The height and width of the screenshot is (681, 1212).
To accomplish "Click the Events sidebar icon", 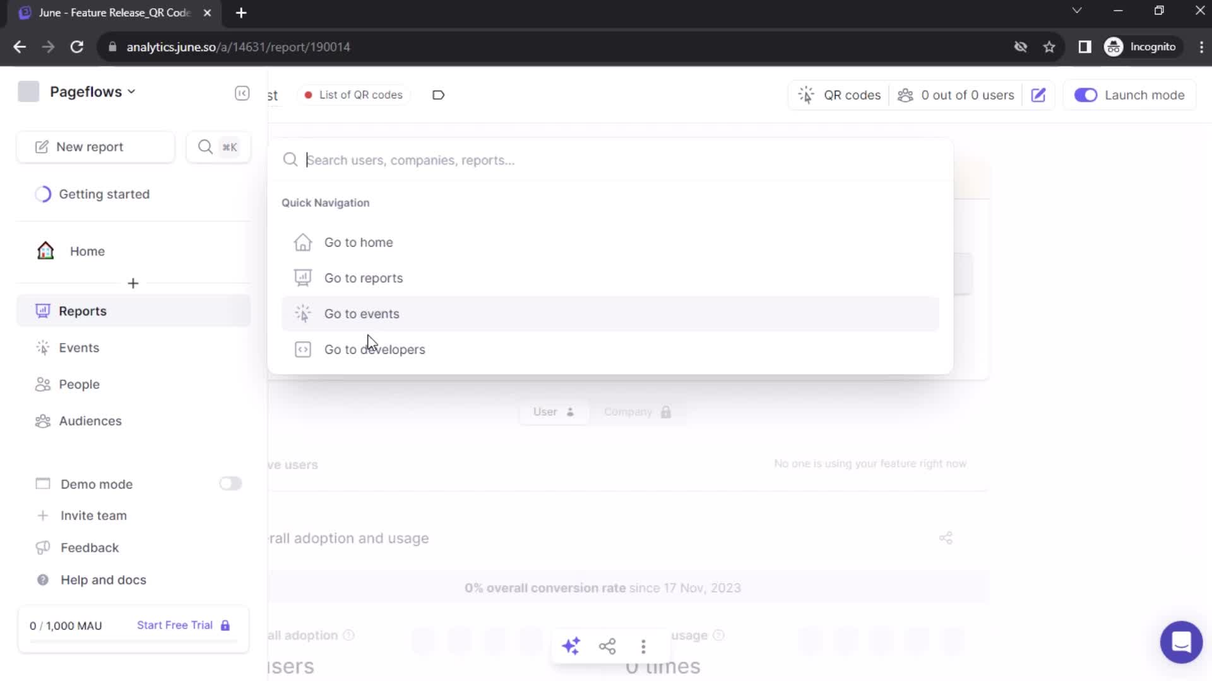I will pyautogui.click(x=44, y=347).
